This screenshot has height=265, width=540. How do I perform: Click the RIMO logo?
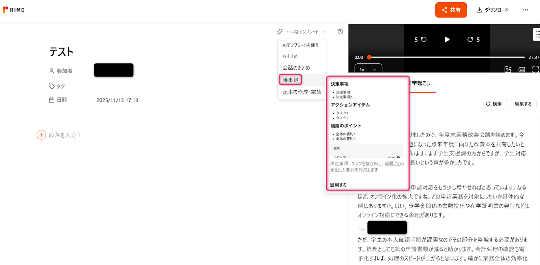[14, 10]
